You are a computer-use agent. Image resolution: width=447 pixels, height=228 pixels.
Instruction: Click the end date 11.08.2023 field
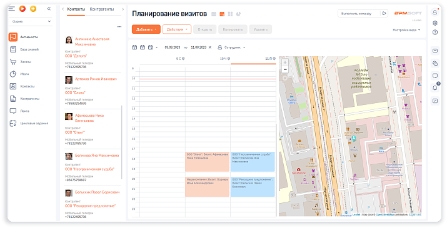coord(199,47)
